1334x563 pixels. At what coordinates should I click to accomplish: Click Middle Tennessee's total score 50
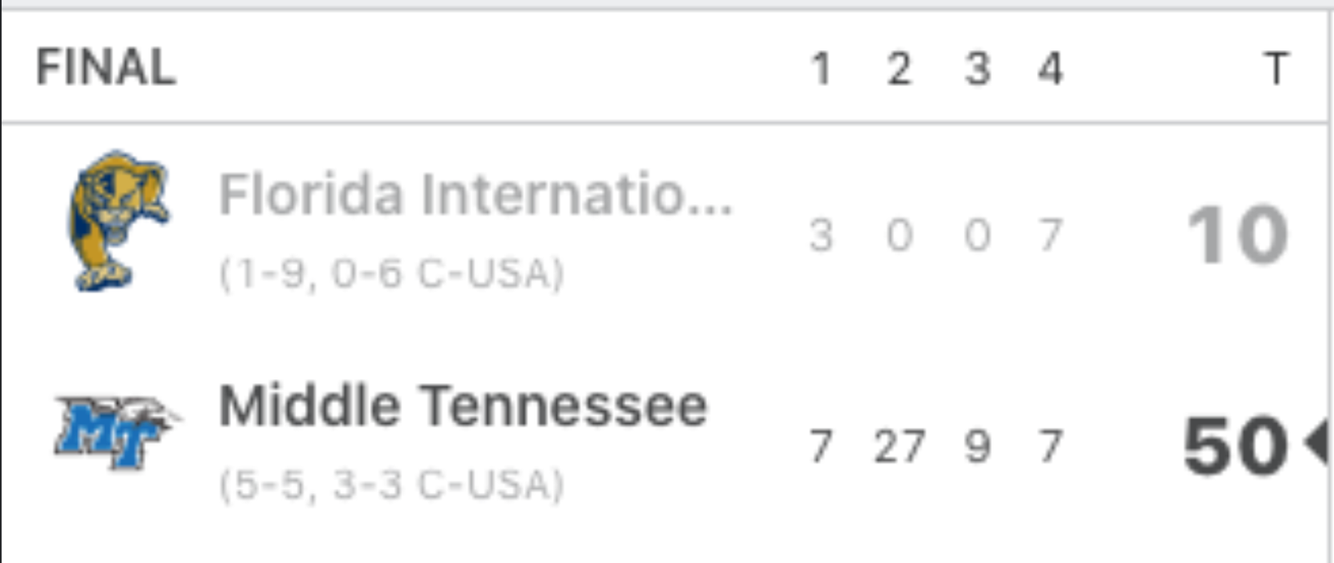click(1236, 447)
